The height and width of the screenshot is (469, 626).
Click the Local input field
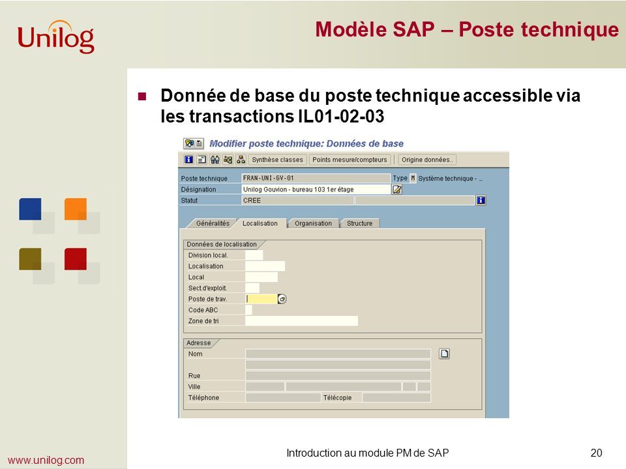point(261,277)
